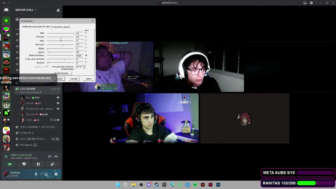The image size is (336, 189).
Task: Expand headphones output options chevron
Action: click(x=50, y=174)
